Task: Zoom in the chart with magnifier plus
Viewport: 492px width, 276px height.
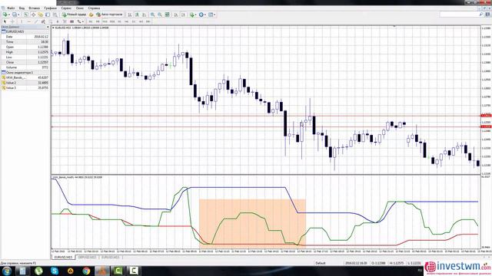Action: pyautogui.click(x=152, y=15)
